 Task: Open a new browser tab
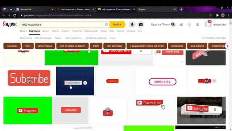coord(181,9)
